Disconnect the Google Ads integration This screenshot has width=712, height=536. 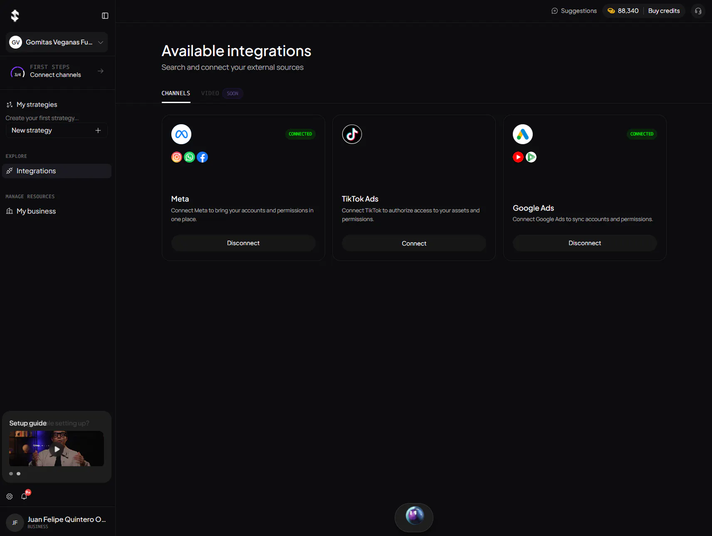(x=585, y=243)
